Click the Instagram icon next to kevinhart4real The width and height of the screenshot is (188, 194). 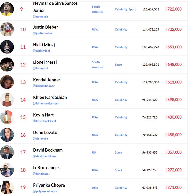[x=34, y=121]
